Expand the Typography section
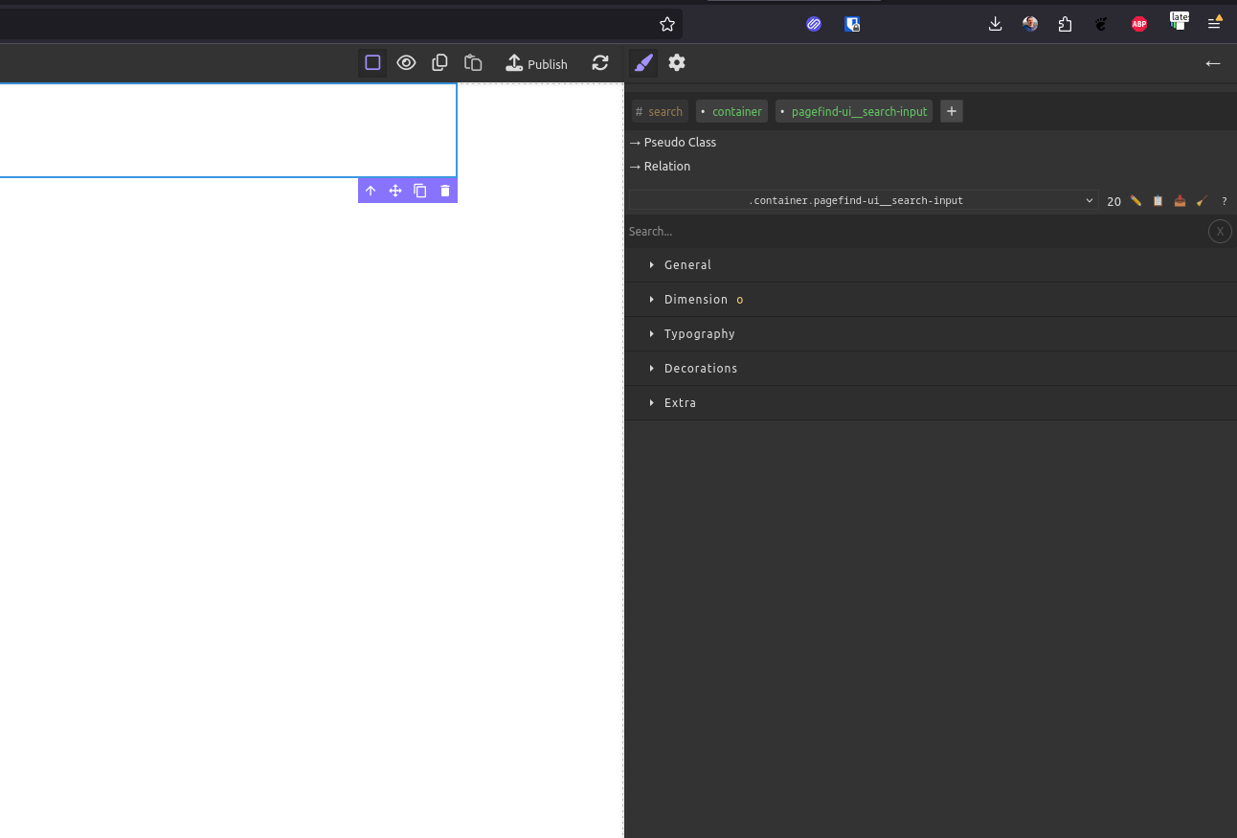The height and width of the screenshot is (838, 1237). point(700,333)
